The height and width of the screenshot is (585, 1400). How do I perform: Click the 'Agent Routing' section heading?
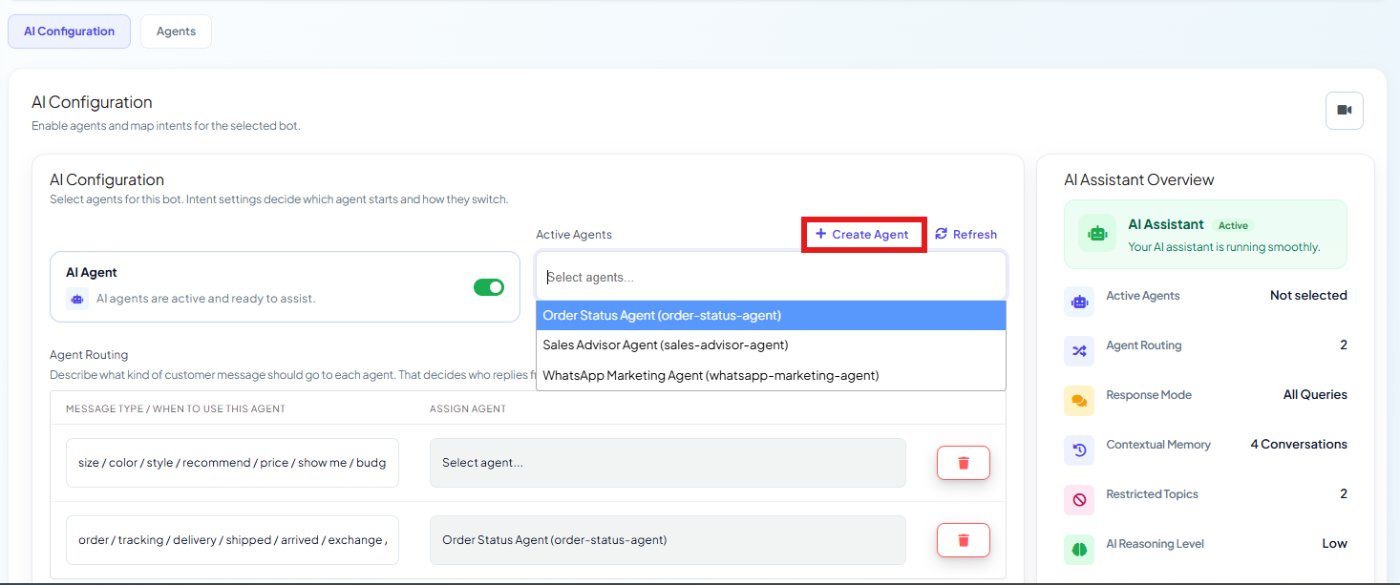pos(89,355)
